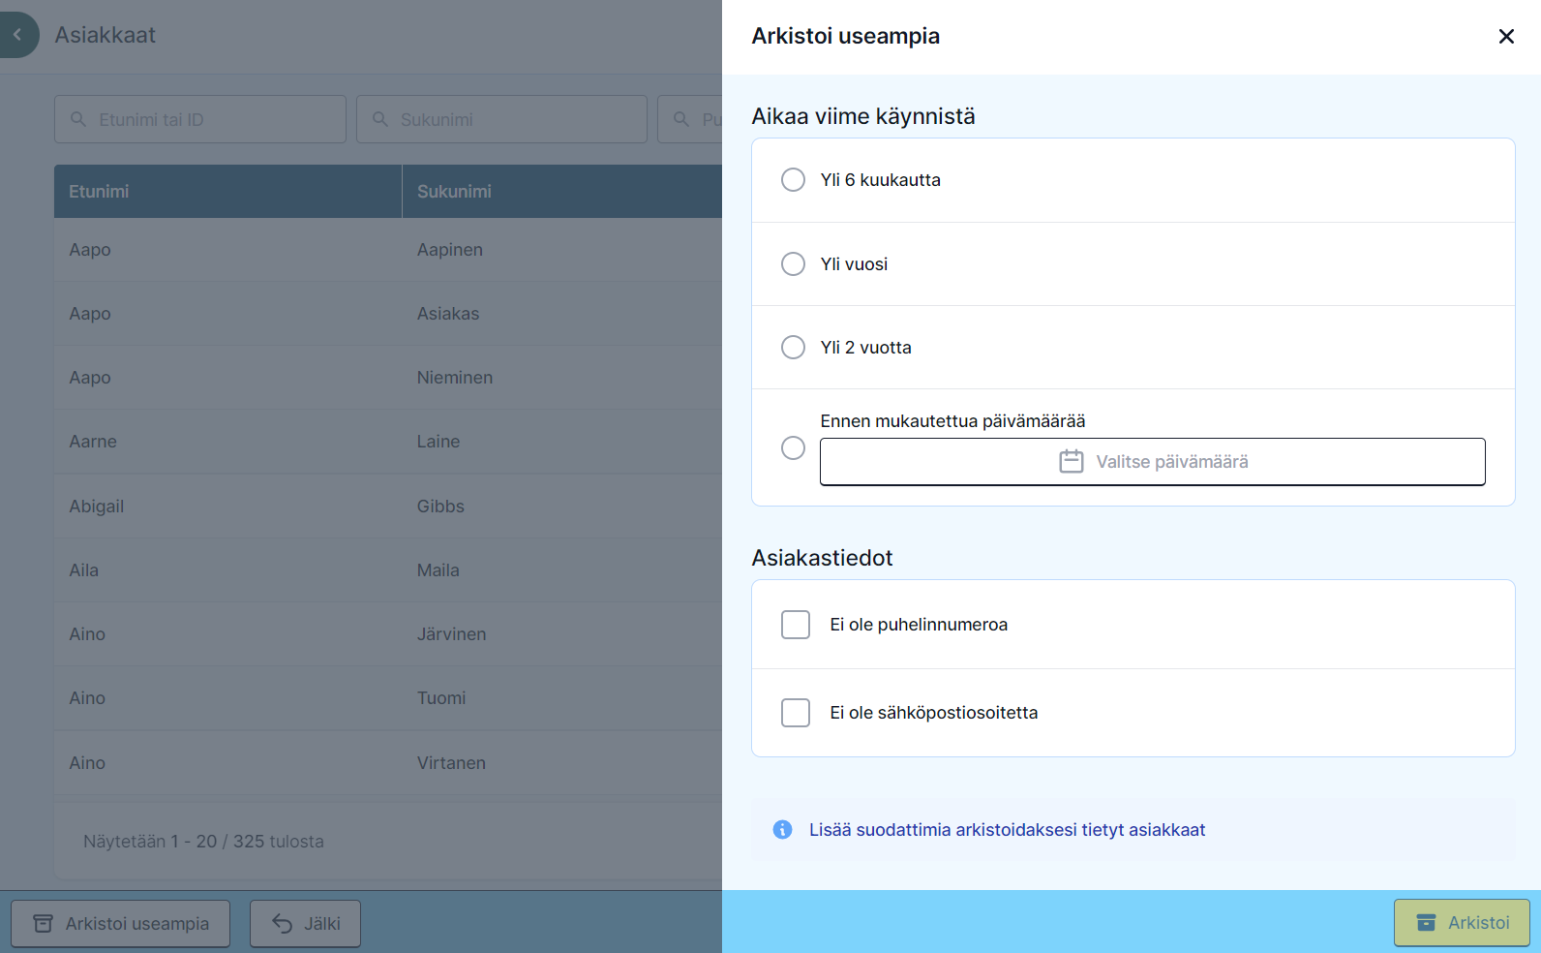Focus the Etunimi tai ID search field
This screenshot has width=1541, height=953.
click(200, 119)
